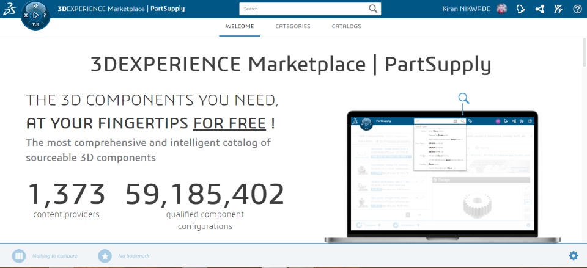Viewport: 587px width, 268px height.
Task: Click the 'Nothing to compare' label
Action: (54, 256)
